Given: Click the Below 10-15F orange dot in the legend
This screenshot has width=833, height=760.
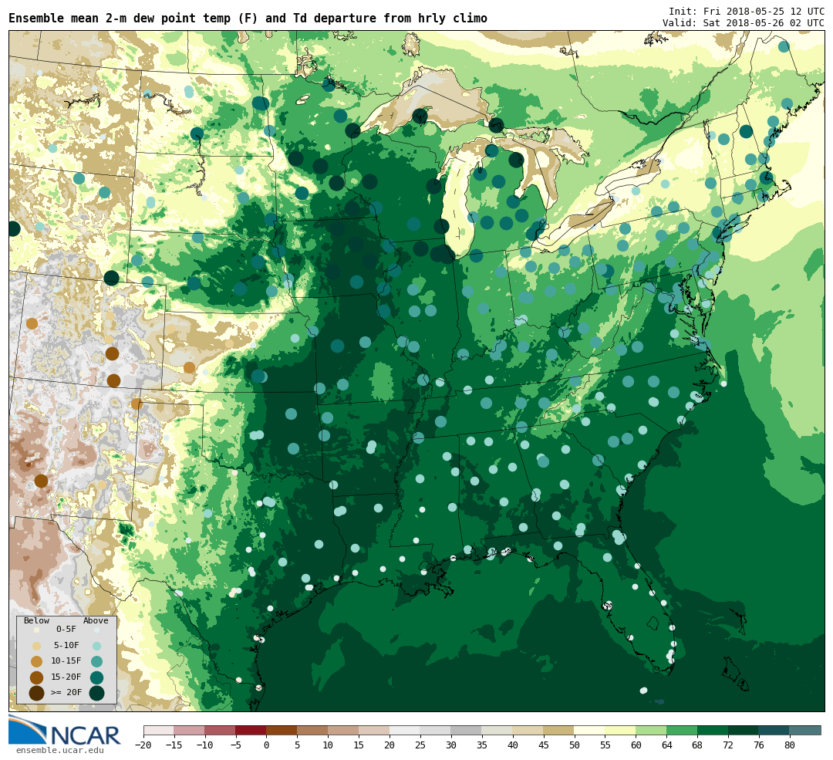Looking at the screenshot, I should point(37,662).
